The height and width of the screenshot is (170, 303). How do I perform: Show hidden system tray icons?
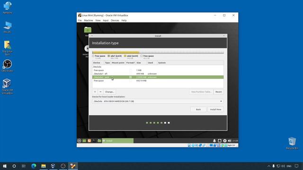pos(269,166)
